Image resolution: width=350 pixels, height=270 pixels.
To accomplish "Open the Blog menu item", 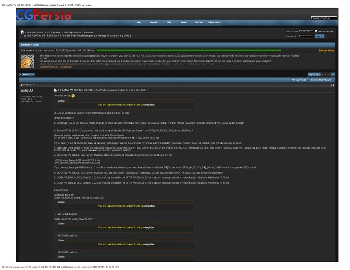I will click(138, 22).
